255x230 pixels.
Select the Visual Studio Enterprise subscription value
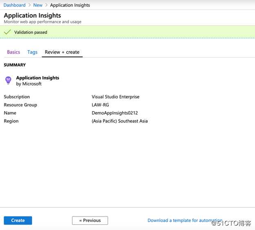pyautogui.click(x=116, y=97)
